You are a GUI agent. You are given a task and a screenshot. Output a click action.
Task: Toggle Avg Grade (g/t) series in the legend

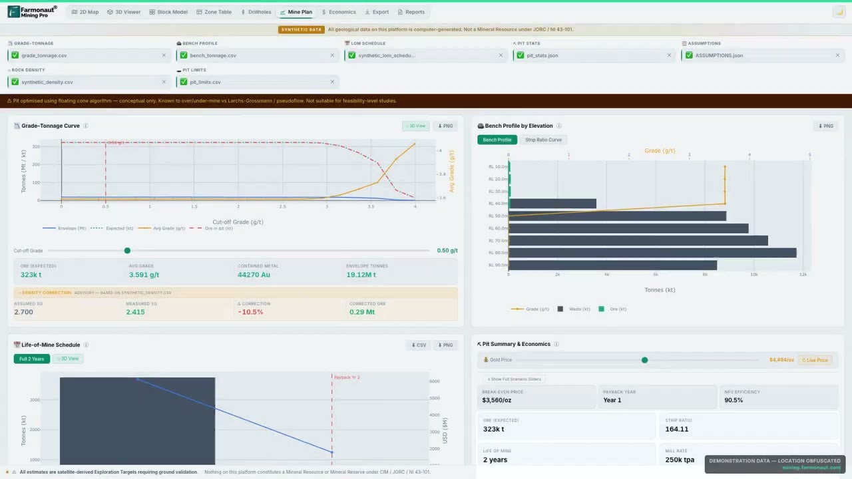pyautogui.click(x=162, y=228)
